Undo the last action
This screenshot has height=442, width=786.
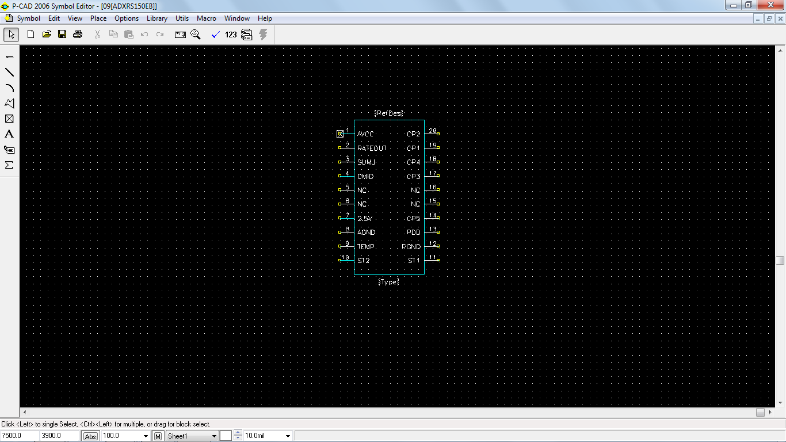click(144, 35)
